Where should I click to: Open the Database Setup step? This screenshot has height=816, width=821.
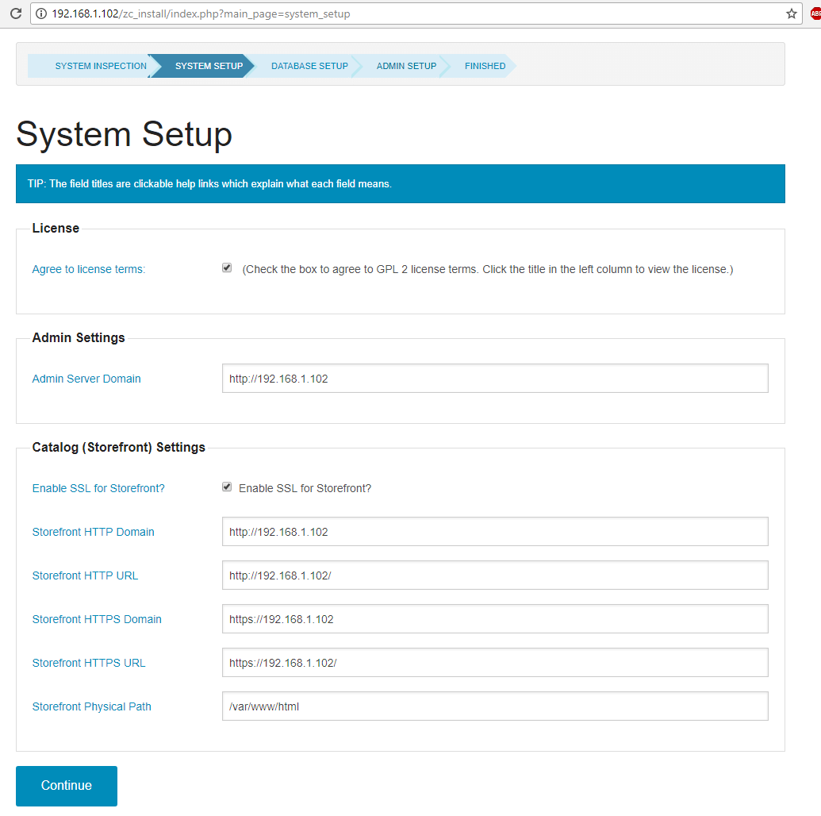pos(309,66)
